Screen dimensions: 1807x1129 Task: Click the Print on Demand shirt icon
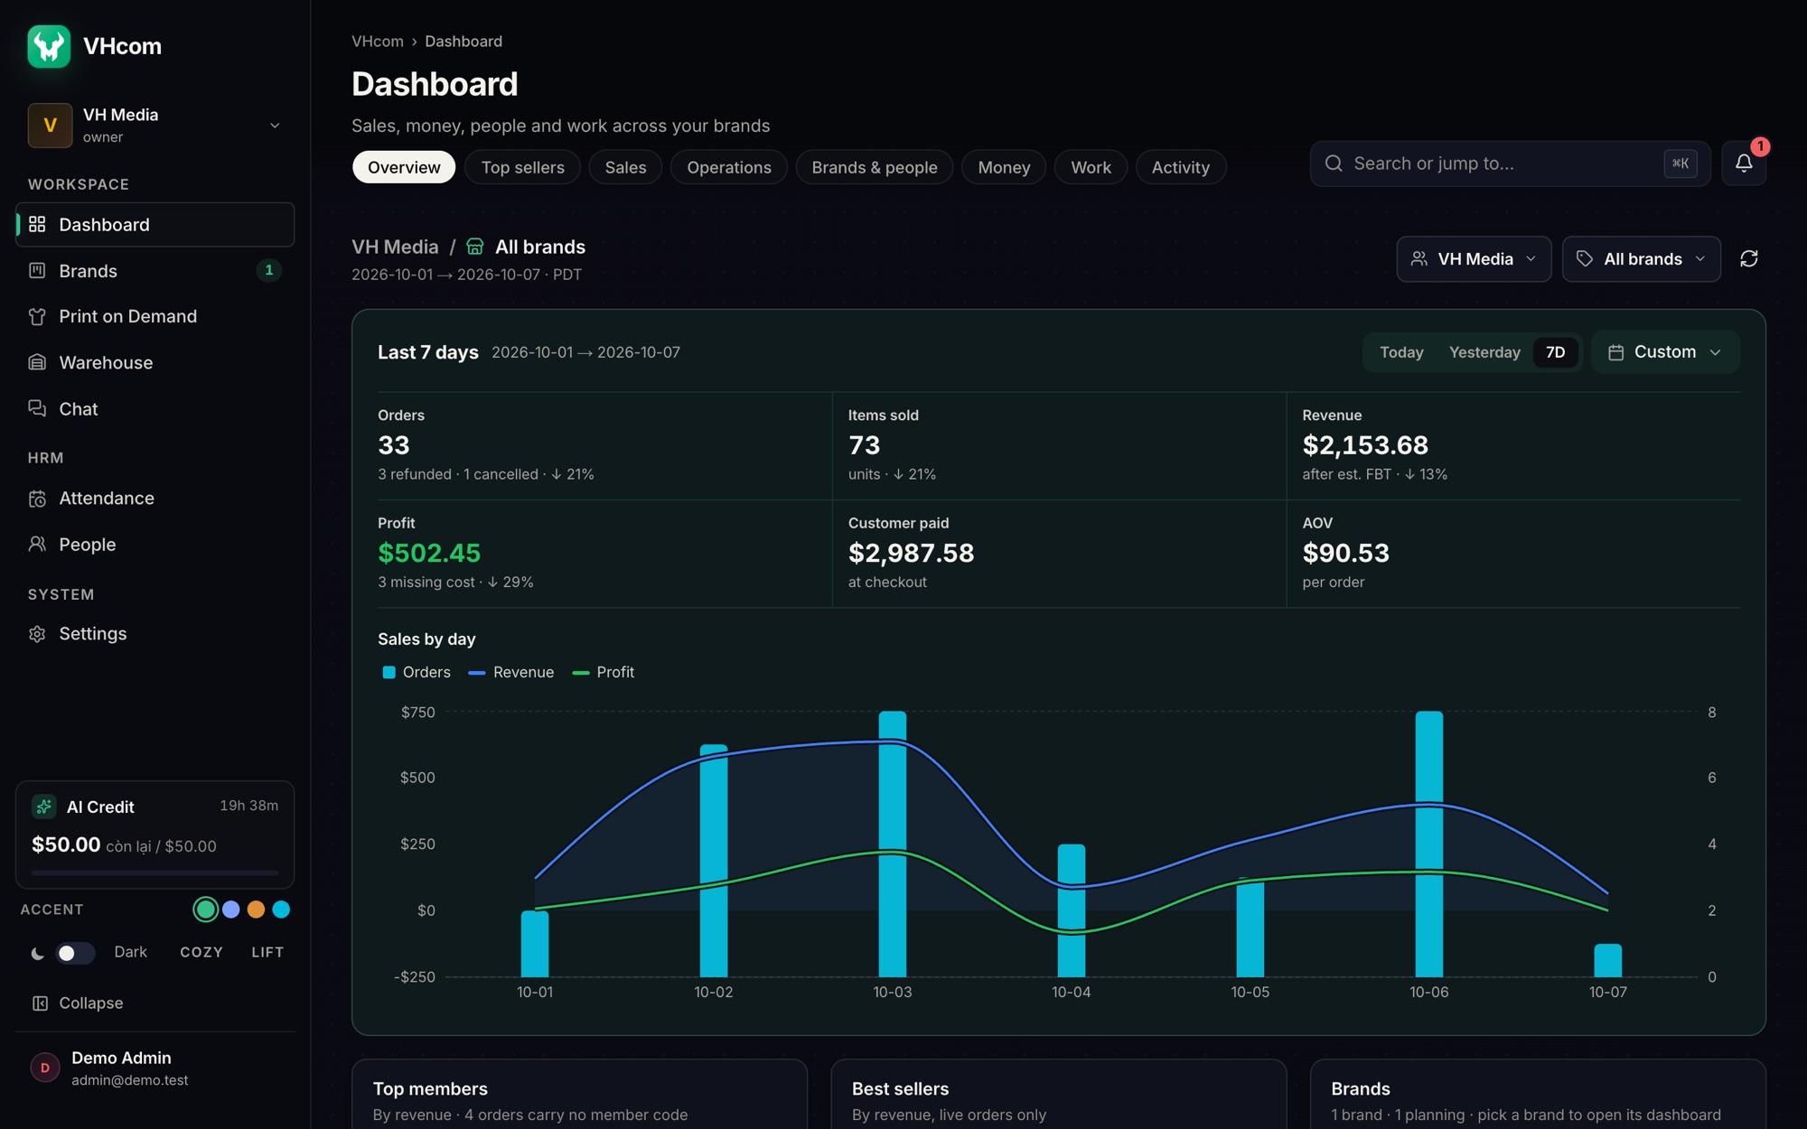(x=37, y=316)
